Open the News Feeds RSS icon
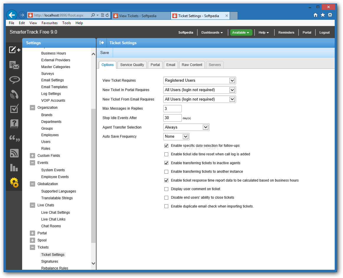The image size is (343, 278). tap(14, 153)
